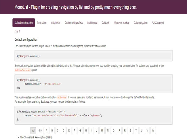
Task: Click the 'For example, if you are using Bootstrap' sentence
Action: pyautogui.click(x=50, y=102)
